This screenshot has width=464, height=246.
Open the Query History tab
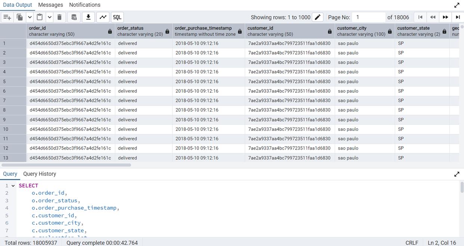pyautogui.click(x=40, y=174)
